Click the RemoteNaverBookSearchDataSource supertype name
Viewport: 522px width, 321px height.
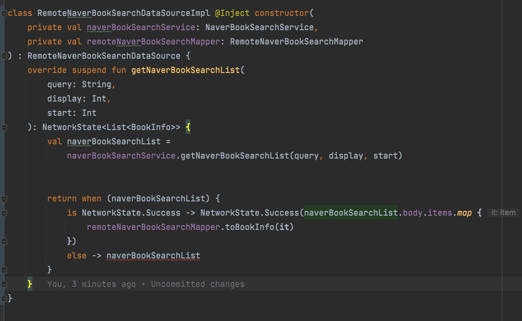pos(104,56)
